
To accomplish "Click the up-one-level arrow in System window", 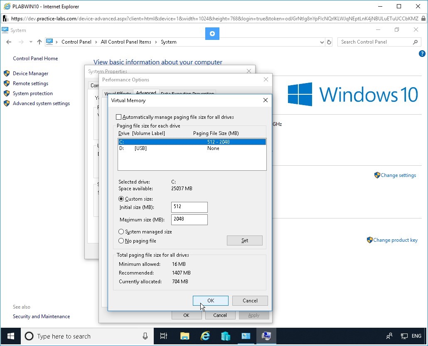I will pyautogui.click(x=39, y=42).
